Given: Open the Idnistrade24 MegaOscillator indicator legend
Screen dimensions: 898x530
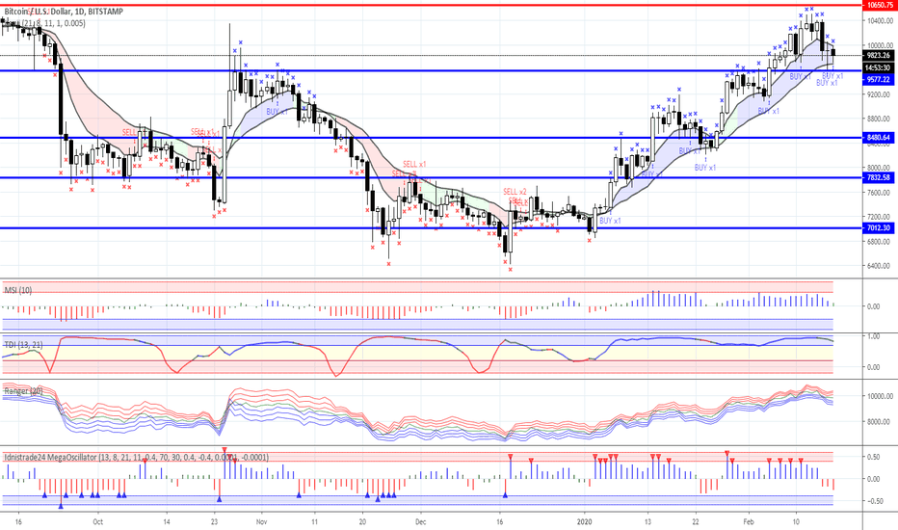Looking at the screenshot, I should [x=136, y=457].
